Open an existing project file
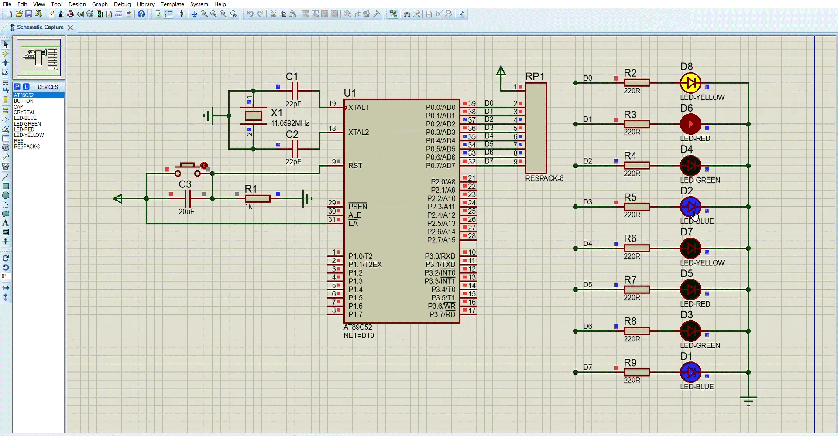Image resolution: width=838 pixels, height=436 pixels. tap(19, 14)
